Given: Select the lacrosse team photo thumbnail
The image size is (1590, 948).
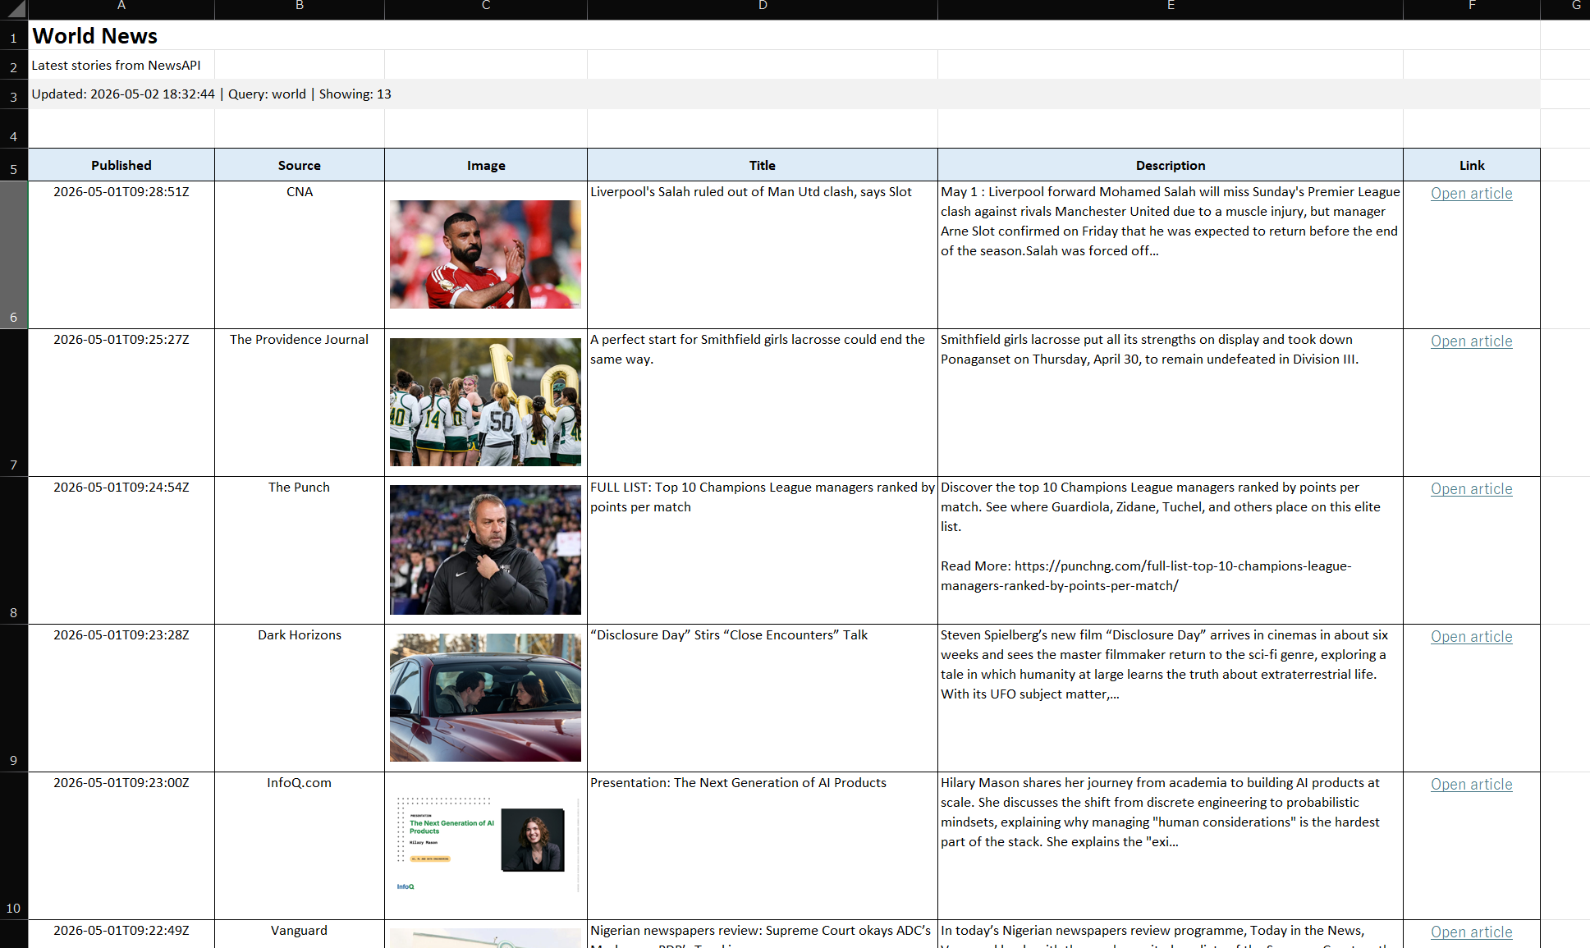Looking at the screenshot, I should [x=485, y=402].
